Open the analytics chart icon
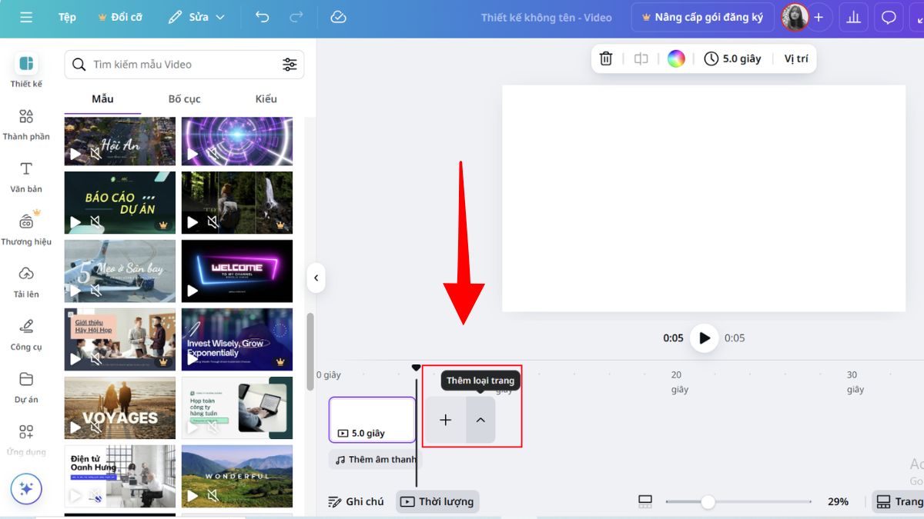The height and width of the screenshot is (519, 924). [x=853, y=17]
